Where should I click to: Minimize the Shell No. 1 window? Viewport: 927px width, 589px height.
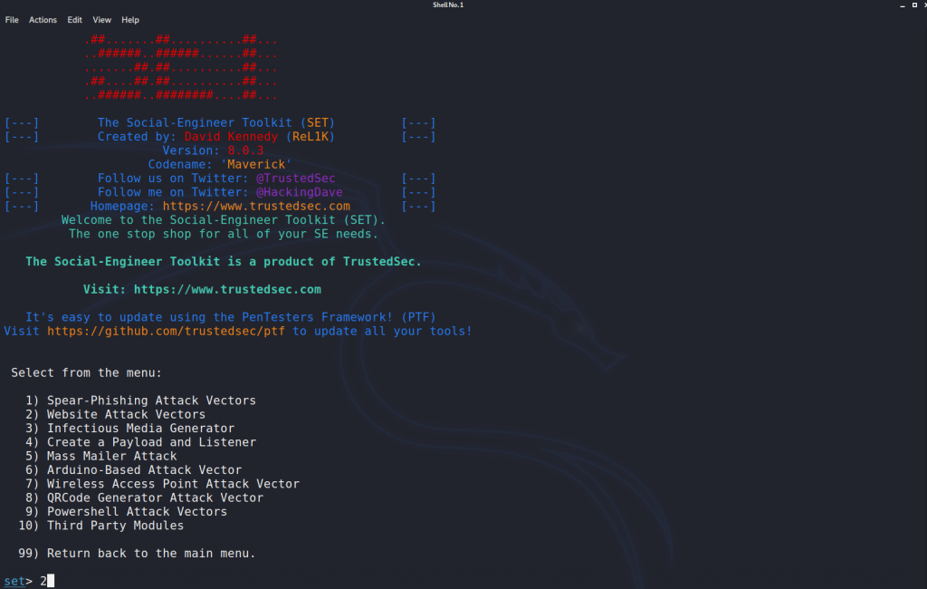903,5
